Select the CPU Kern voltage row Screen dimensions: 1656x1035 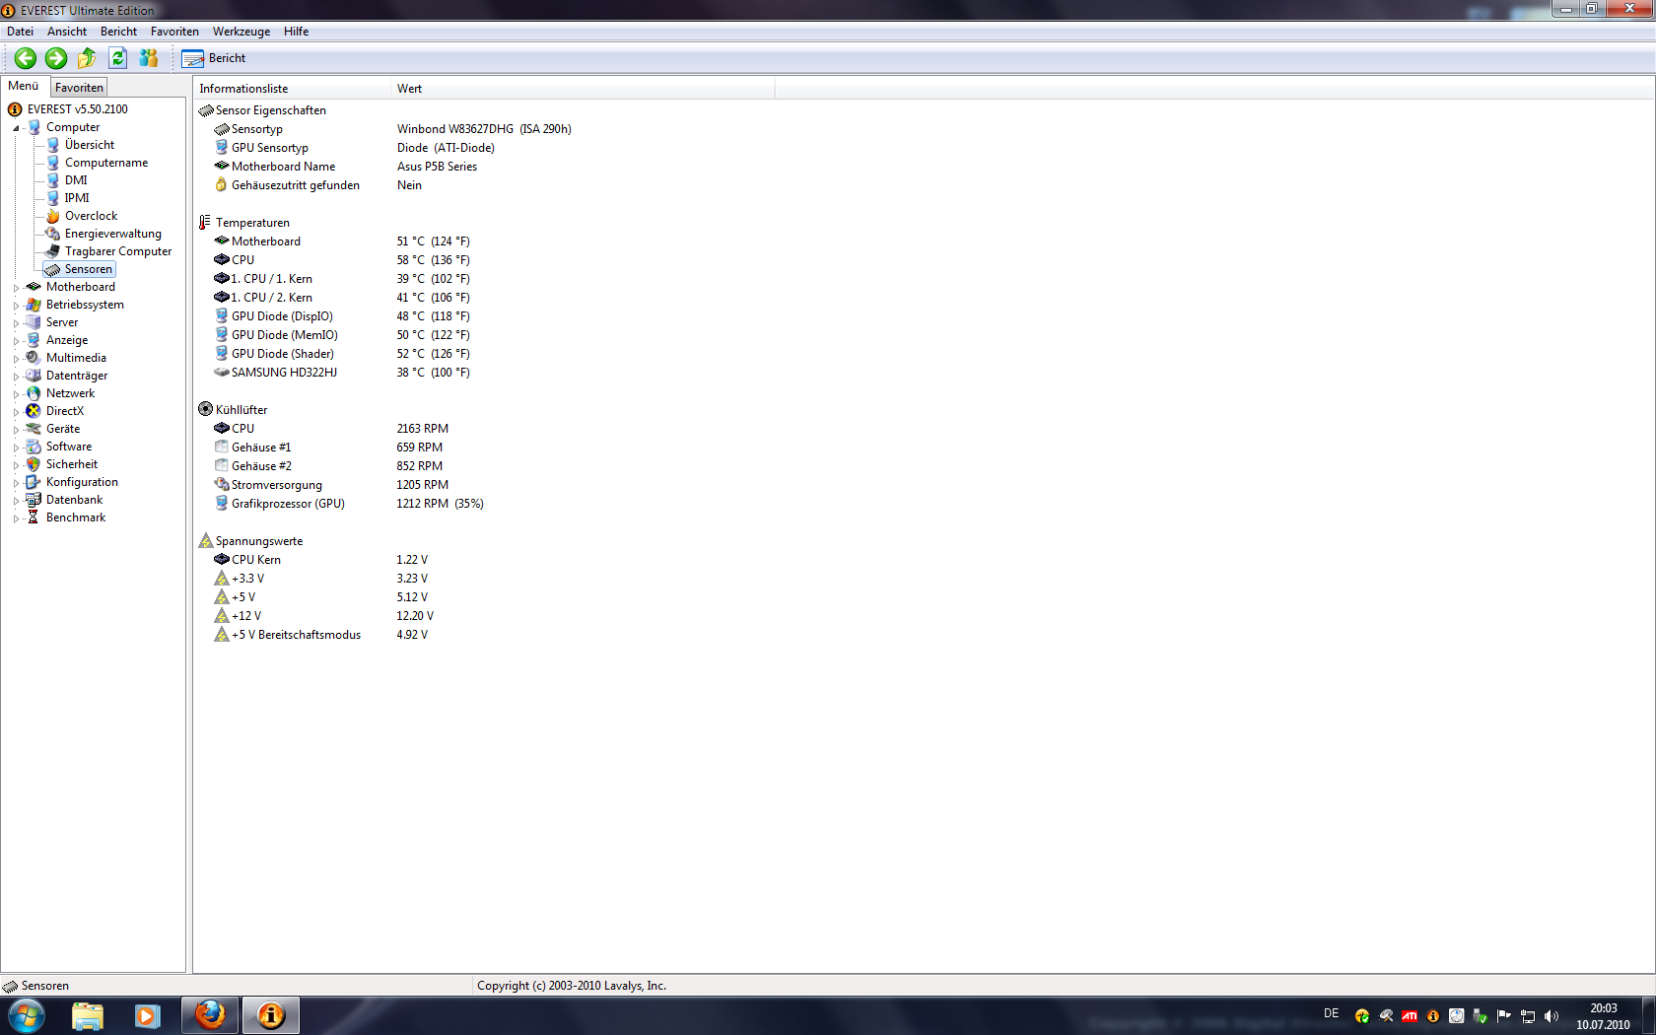(322, 560)
